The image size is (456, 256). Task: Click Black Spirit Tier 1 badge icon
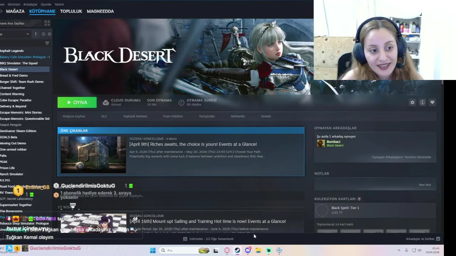click(x=322, y=210)
